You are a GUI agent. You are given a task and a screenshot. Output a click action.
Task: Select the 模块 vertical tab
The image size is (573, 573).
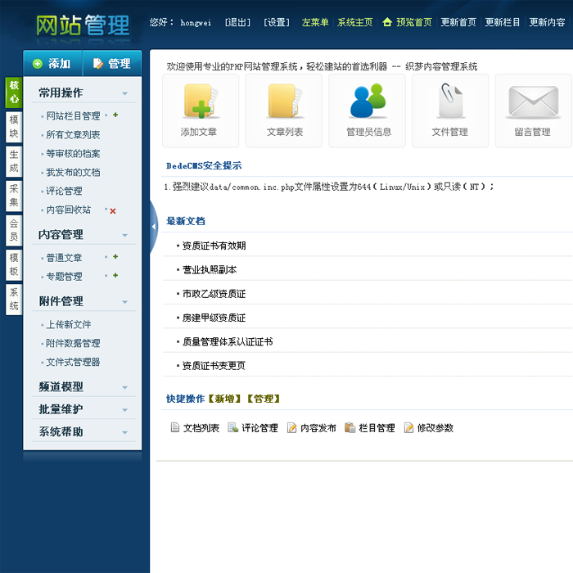(x=14, y=127)
